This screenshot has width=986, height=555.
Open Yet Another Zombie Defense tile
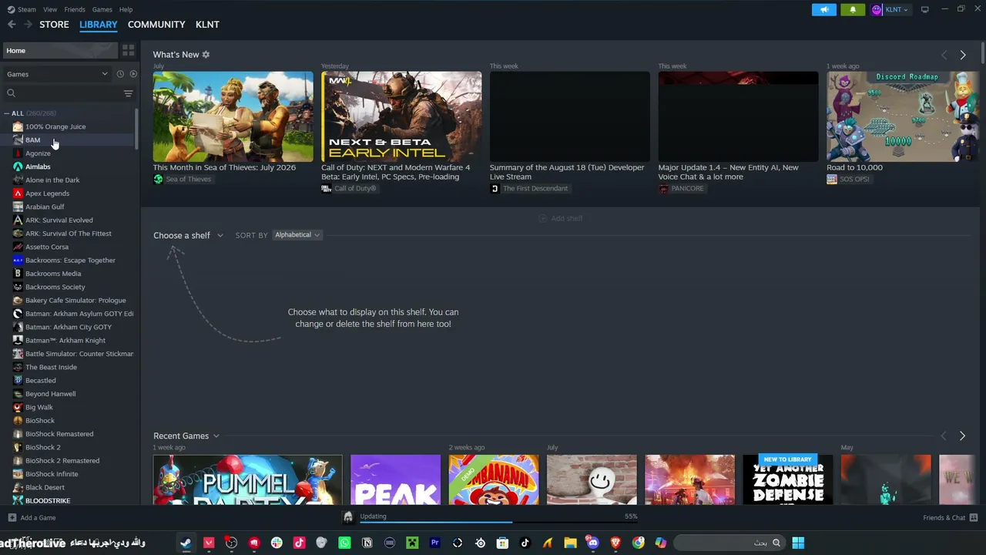[787, 479]
